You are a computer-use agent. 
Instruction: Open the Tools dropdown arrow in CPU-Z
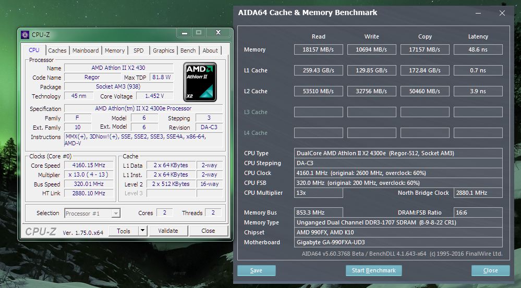(x=142, y=231)
